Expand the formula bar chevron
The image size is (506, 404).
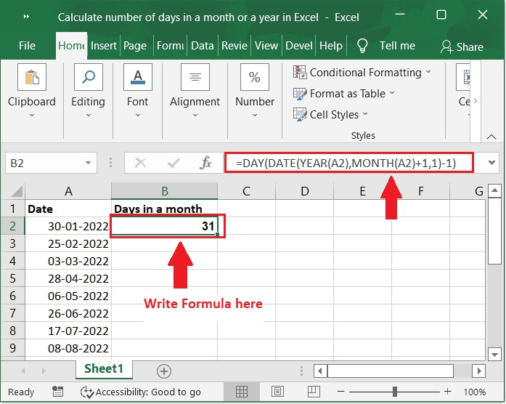[x=493, y=163]
